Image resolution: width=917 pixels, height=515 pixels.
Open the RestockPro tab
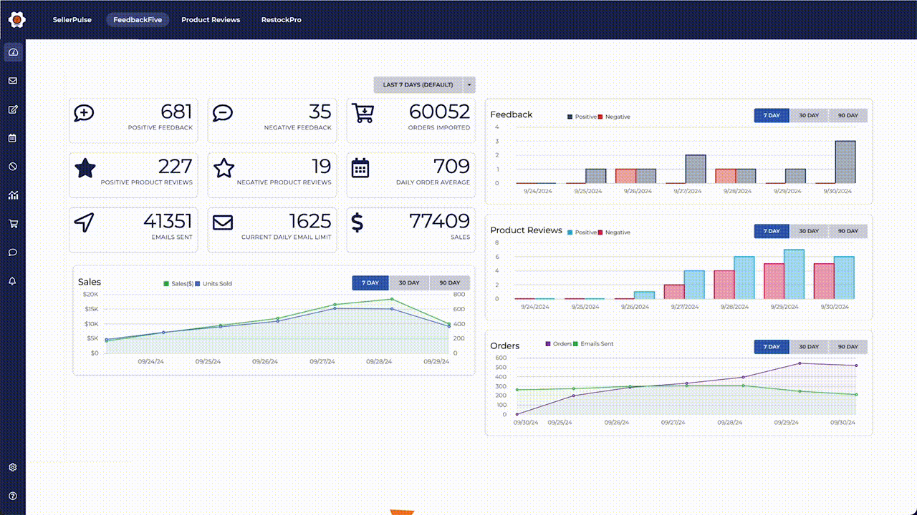[x=282, y=20]
